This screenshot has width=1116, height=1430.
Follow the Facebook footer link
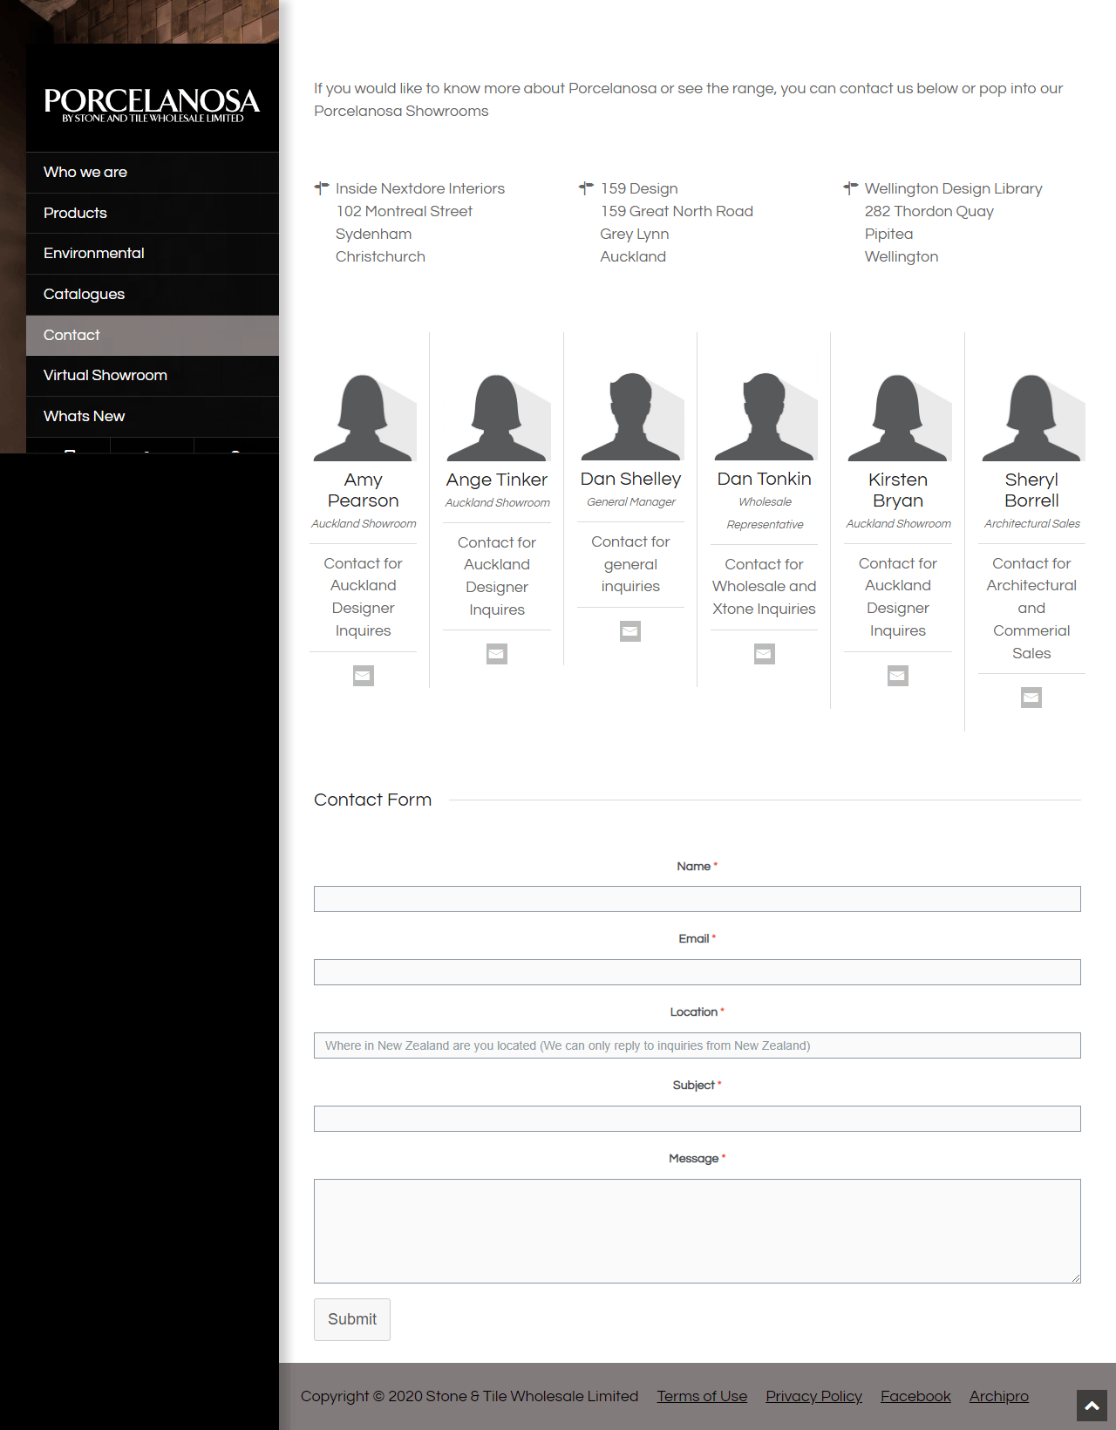click(x=915, y=1396)
